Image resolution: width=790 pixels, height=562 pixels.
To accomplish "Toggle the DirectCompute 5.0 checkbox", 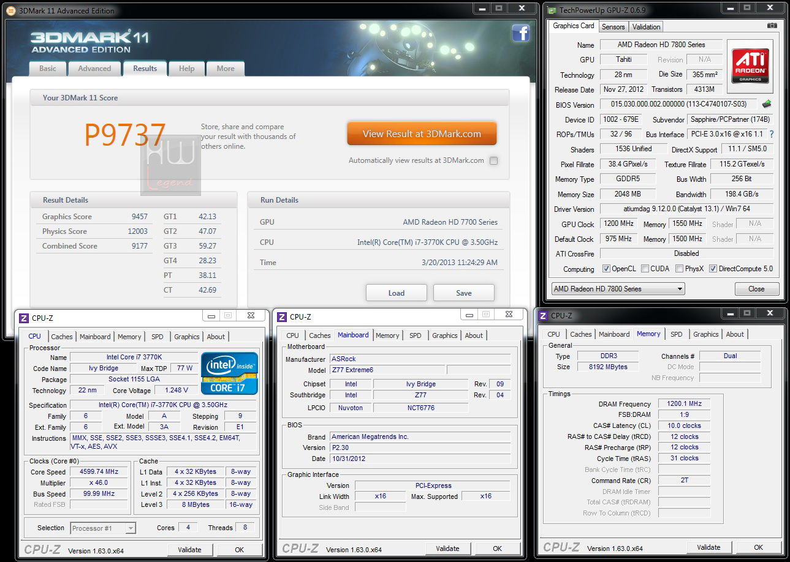I will [713, 269].
